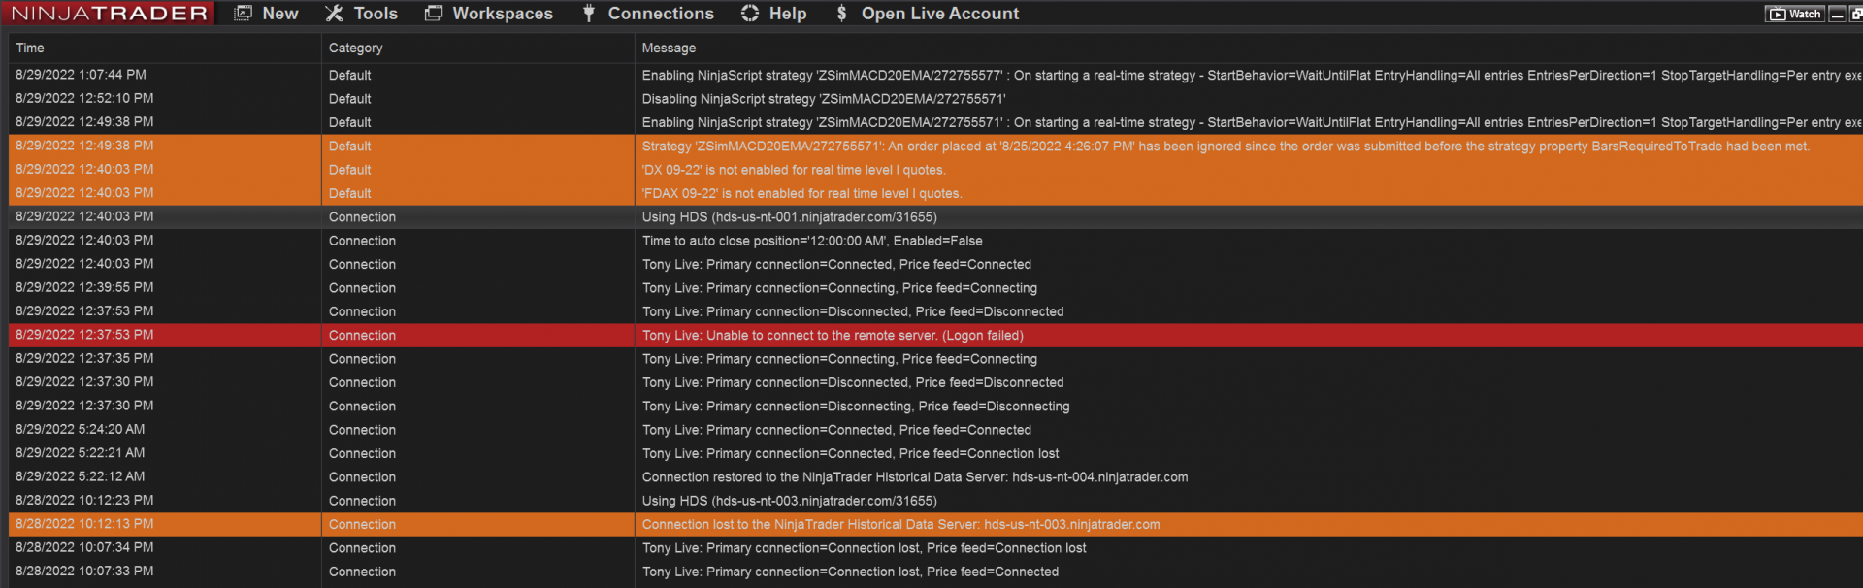This screenshot has height=588, width=1863.
Task: Select the Disabling NinjaScript strategy log entry
Action: 823,99
